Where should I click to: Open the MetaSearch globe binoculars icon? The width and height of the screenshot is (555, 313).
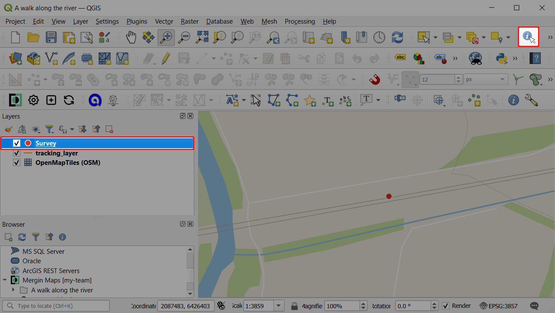coord(475,58)
